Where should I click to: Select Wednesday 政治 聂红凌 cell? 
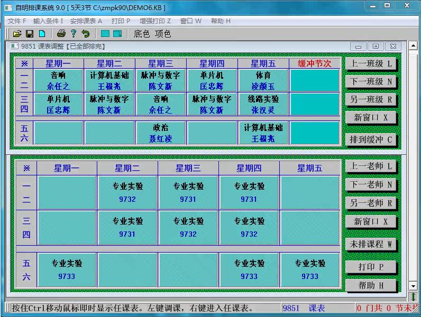pyautogui.click(x=161, y=133)
